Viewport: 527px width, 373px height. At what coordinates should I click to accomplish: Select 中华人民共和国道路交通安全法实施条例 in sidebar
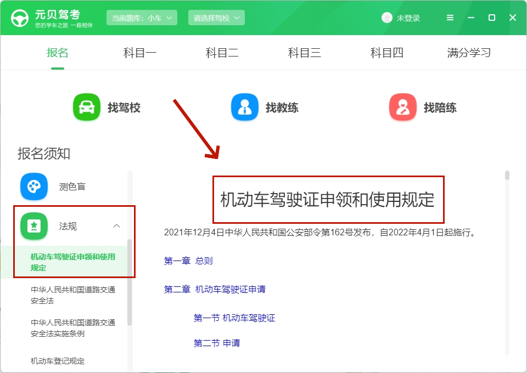[x=73, y=328]
